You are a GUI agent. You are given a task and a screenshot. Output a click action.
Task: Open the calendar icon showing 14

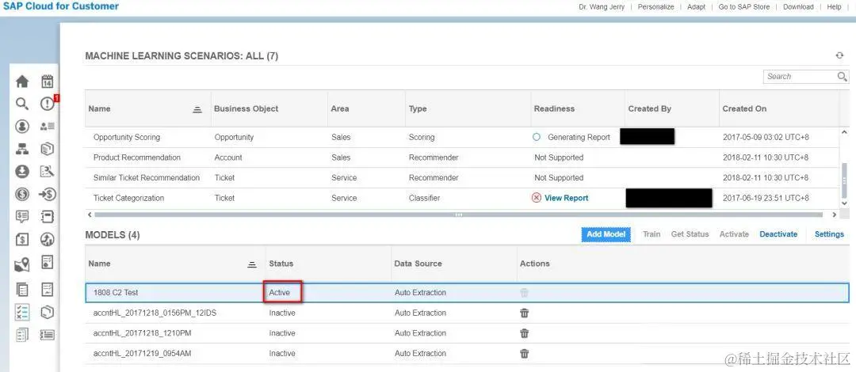coord(48,82)
